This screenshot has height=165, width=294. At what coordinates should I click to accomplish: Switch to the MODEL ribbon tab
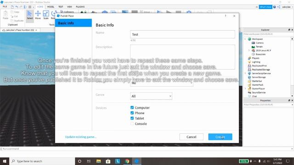[51, 7]
